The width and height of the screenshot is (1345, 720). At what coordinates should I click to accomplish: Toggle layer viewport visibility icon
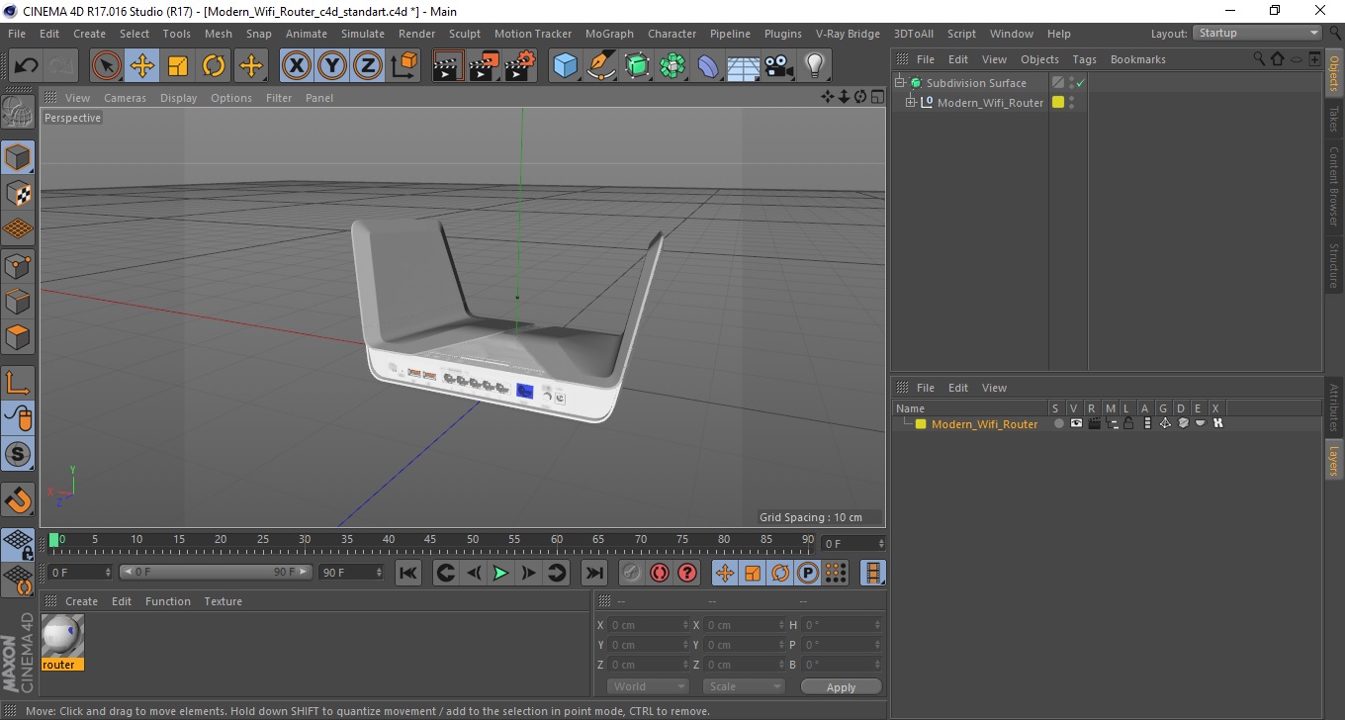click(1076, 423)
